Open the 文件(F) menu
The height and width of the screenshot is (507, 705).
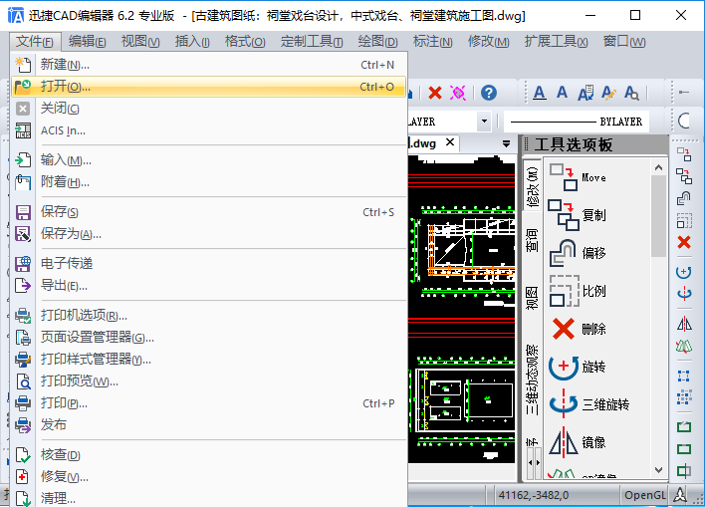pos(35,42)
